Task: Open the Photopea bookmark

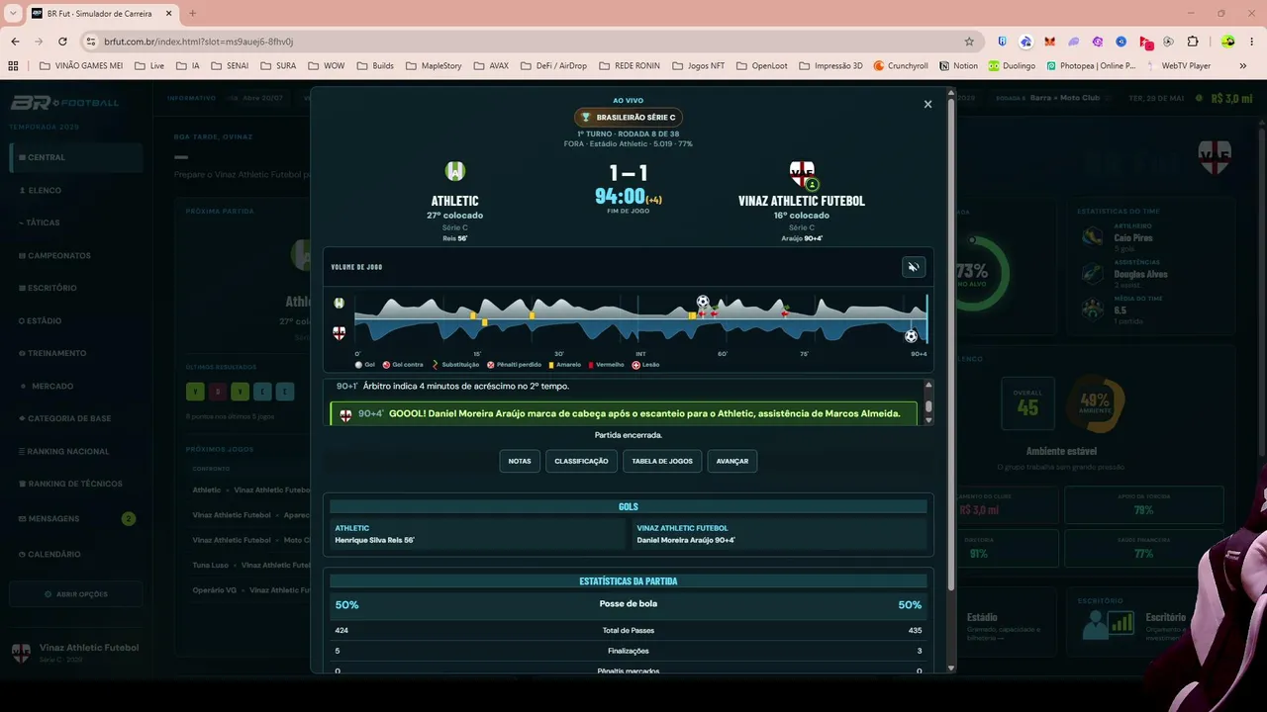Action: point(1090,66)
